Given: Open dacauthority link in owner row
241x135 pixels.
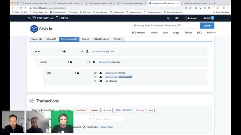Looking at the screenshot, I should point(99,51).
